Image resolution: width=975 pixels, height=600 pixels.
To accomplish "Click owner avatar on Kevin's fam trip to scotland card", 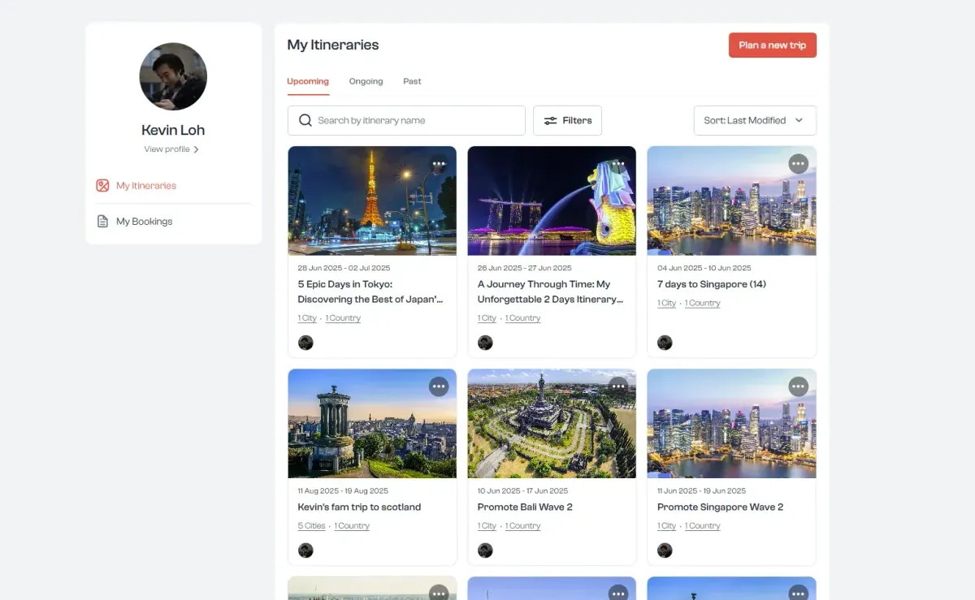I will click(x=305, y=550).
